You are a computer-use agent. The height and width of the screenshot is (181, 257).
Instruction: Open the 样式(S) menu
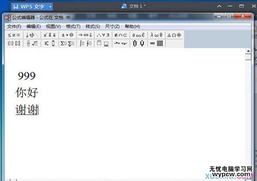pyautogui.click(x=93, y=27)
